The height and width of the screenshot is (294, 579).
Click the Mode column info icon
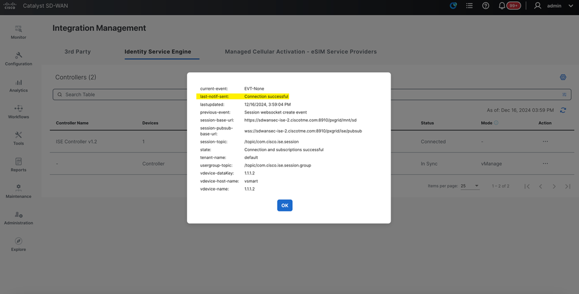click(x=496, y=123)
